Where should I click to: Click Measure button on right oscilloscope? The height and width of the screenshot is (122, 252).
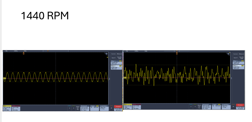pyautogui.click(x=241, y=54)
